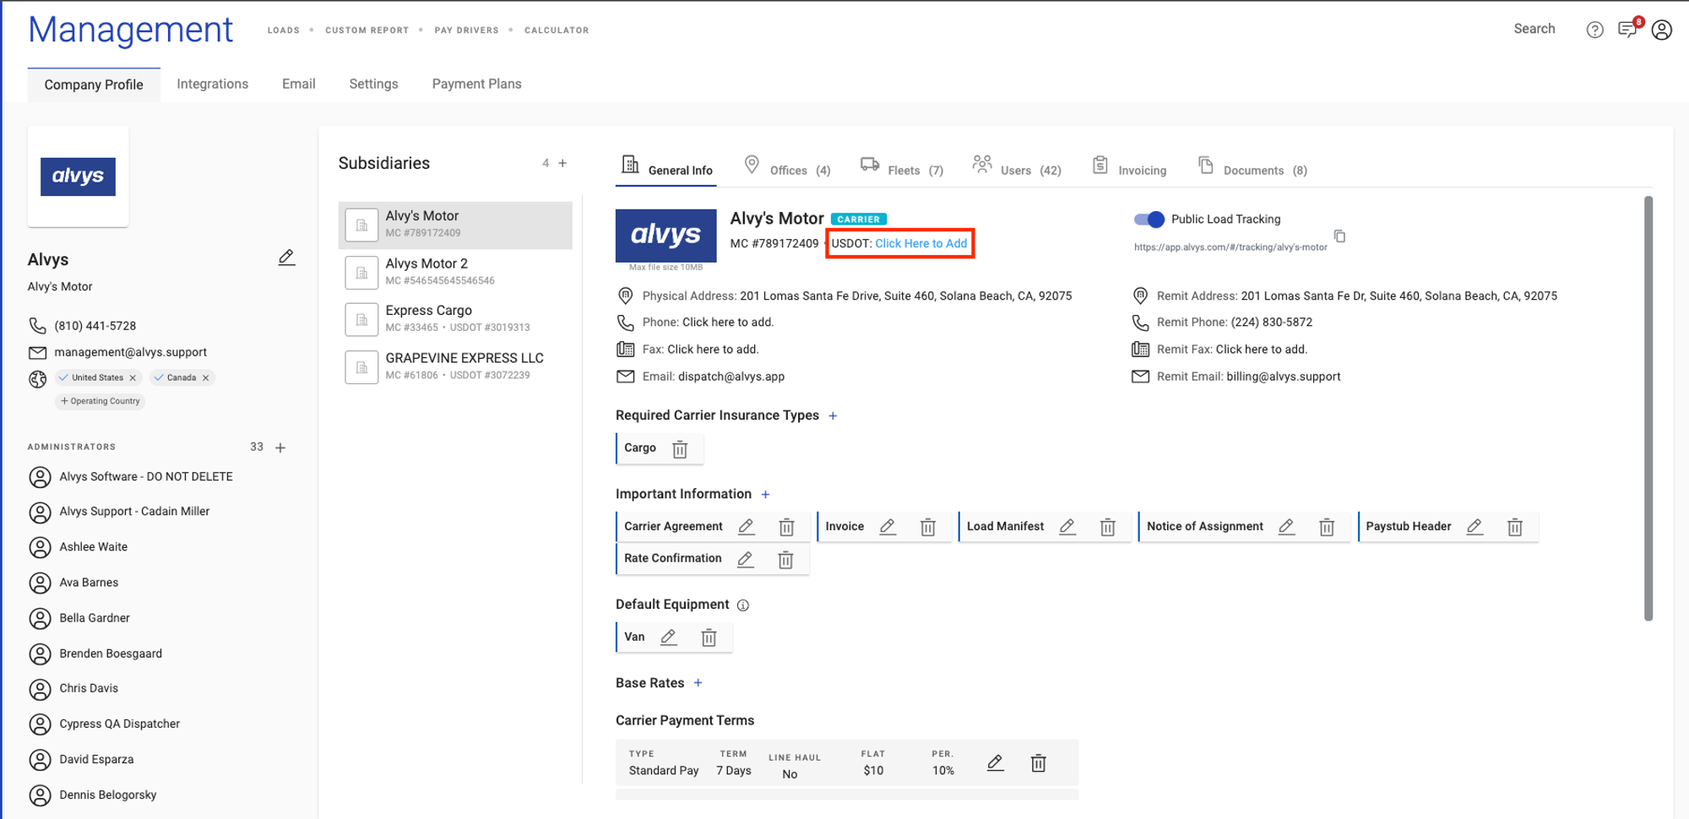The image size is (1689, 819).
Task: Open Custom Report in top navigation
Action: click(367, 30)
